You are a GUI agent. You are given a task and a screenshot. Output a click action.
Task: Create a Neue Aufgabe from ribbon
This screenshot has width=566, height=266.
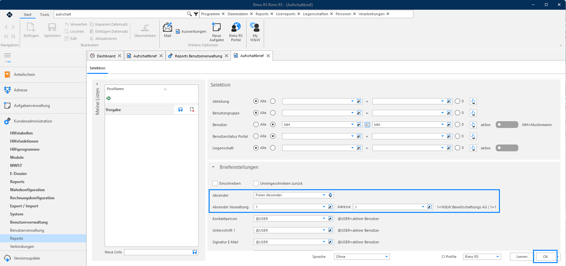click(216, 32)
